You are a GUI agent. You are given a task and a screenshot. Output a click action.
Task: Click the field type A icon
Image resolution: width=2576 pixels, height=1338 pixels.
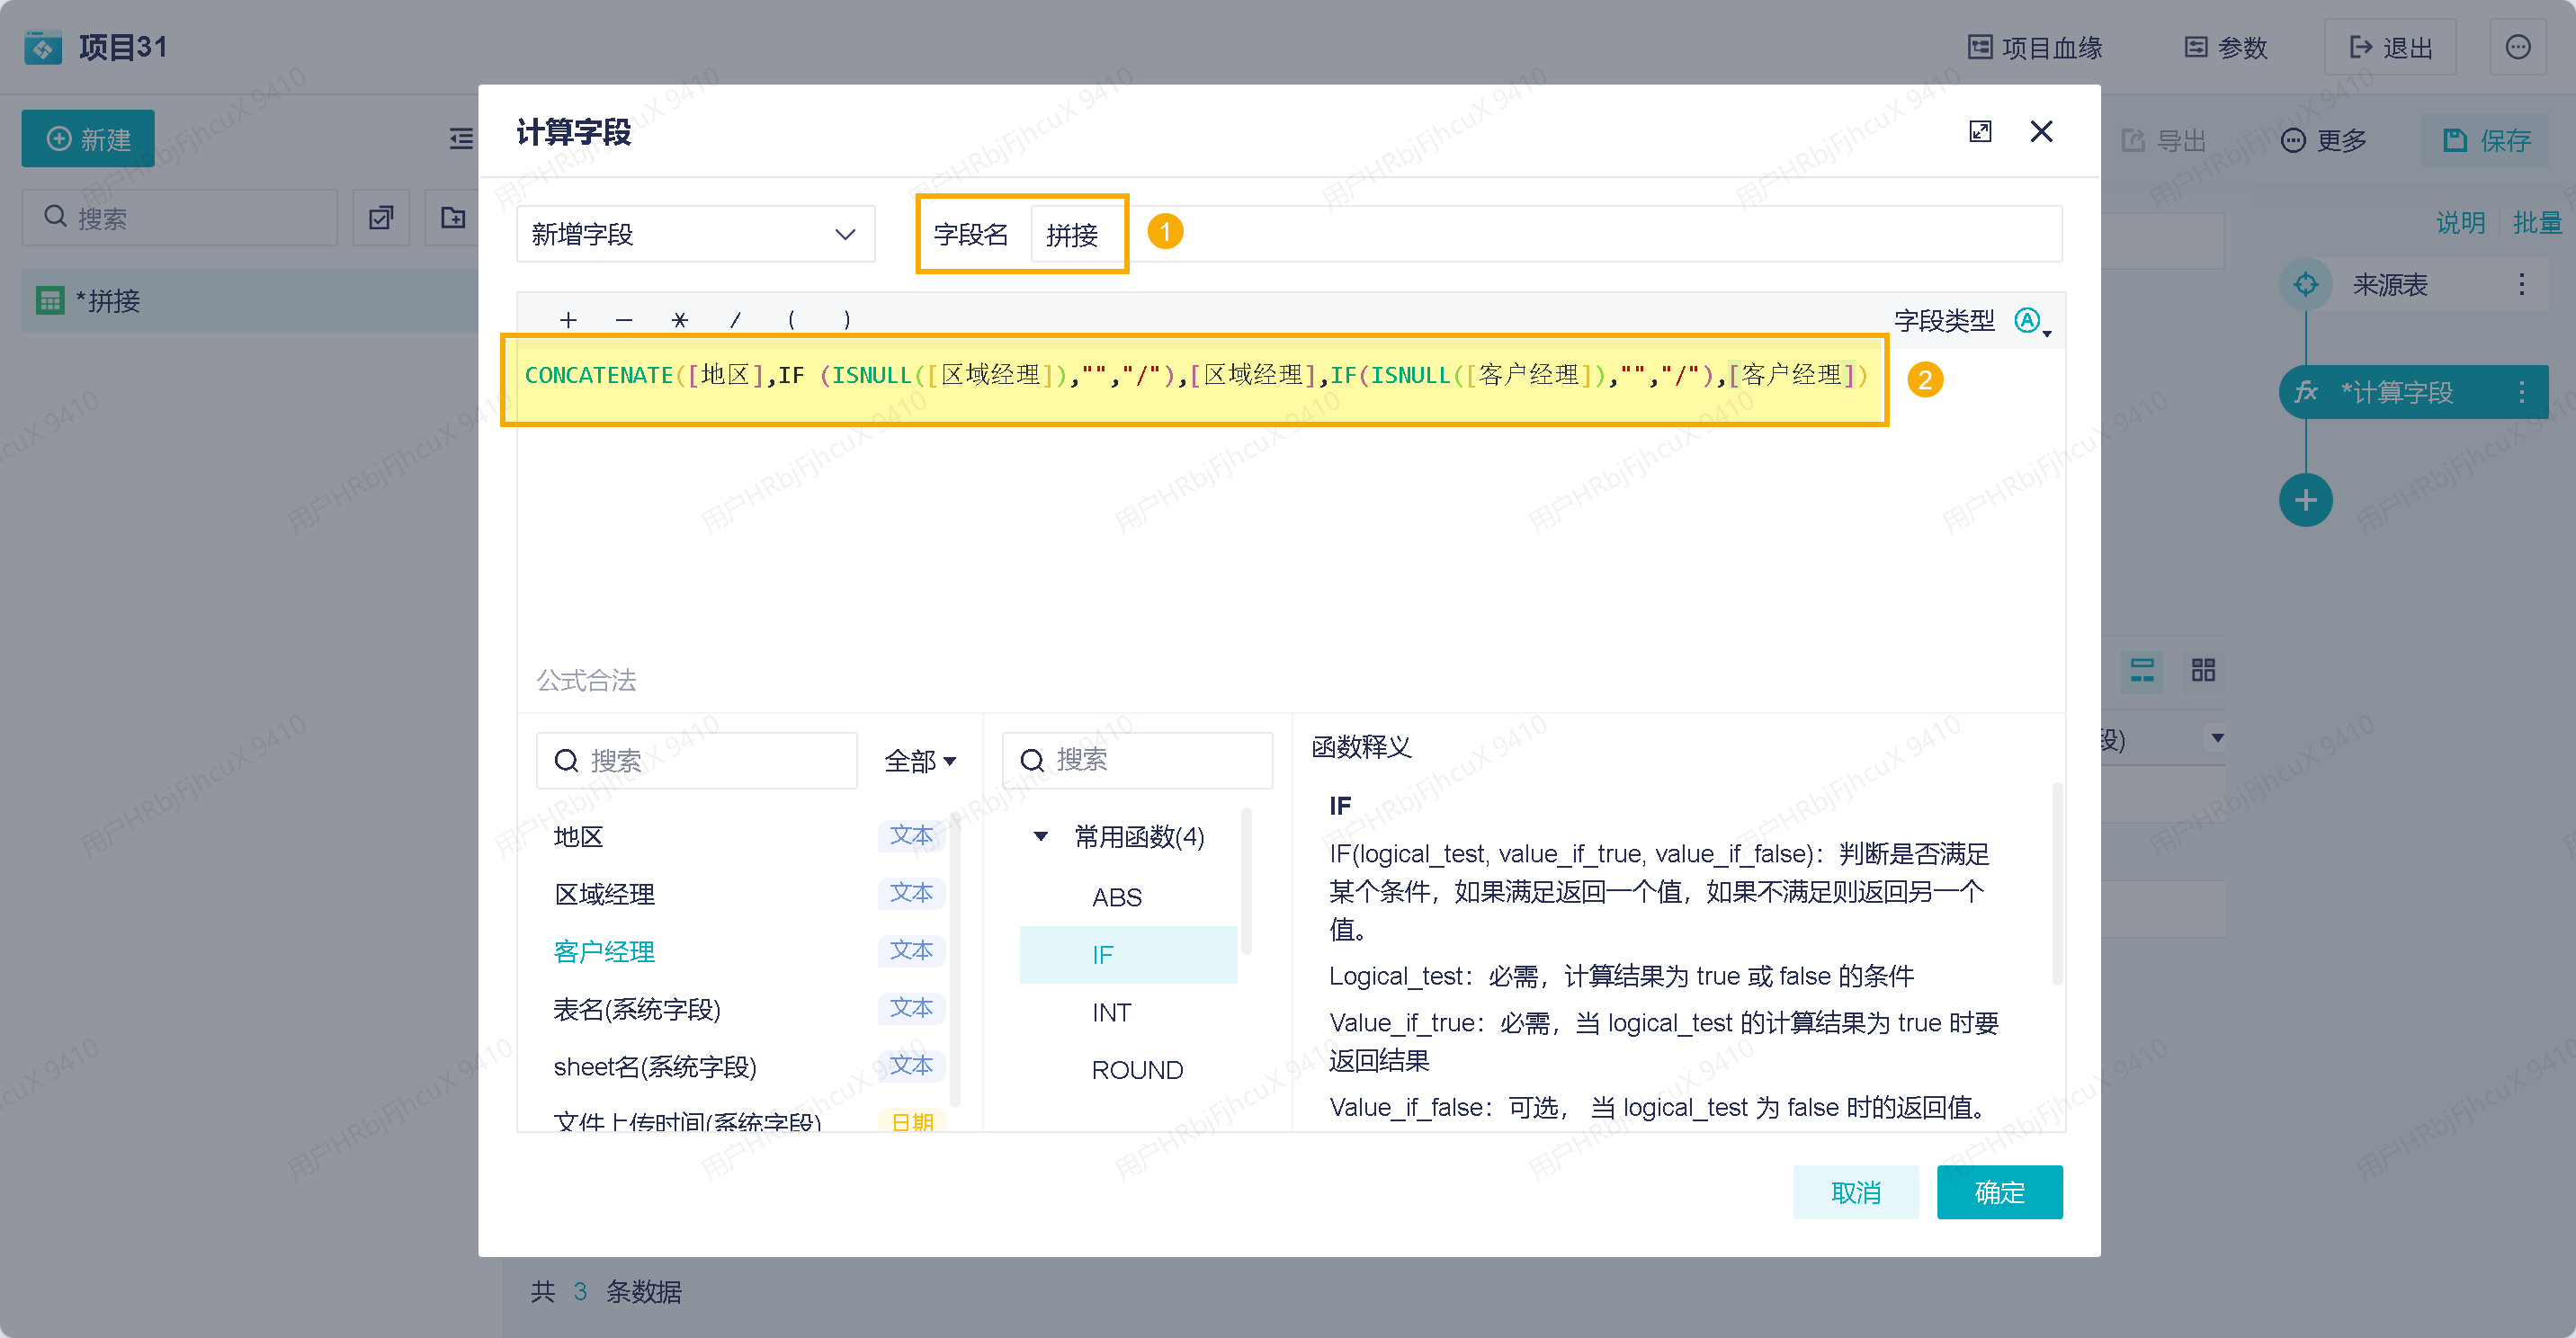click(2027, 320)
